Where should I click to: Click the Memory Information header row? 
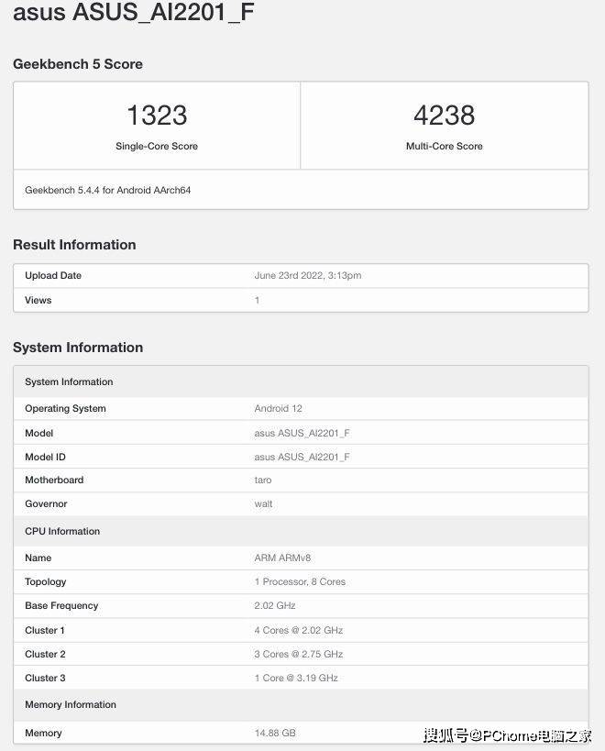pyautogui.click(x=301, y=704)
